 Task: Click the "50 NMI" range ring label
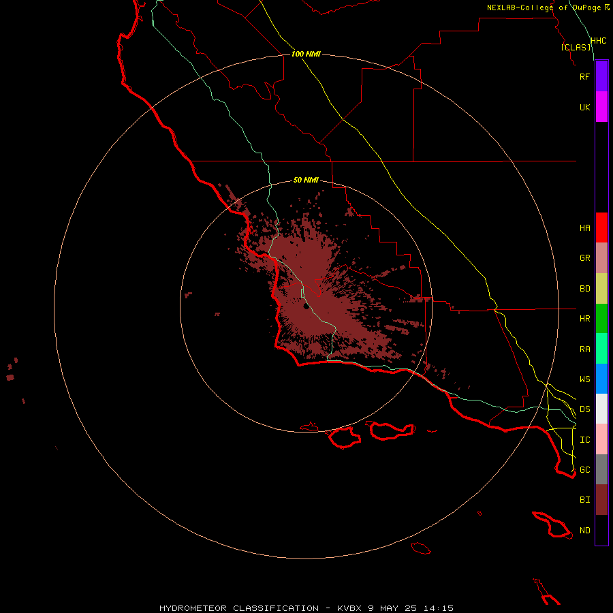306,180
